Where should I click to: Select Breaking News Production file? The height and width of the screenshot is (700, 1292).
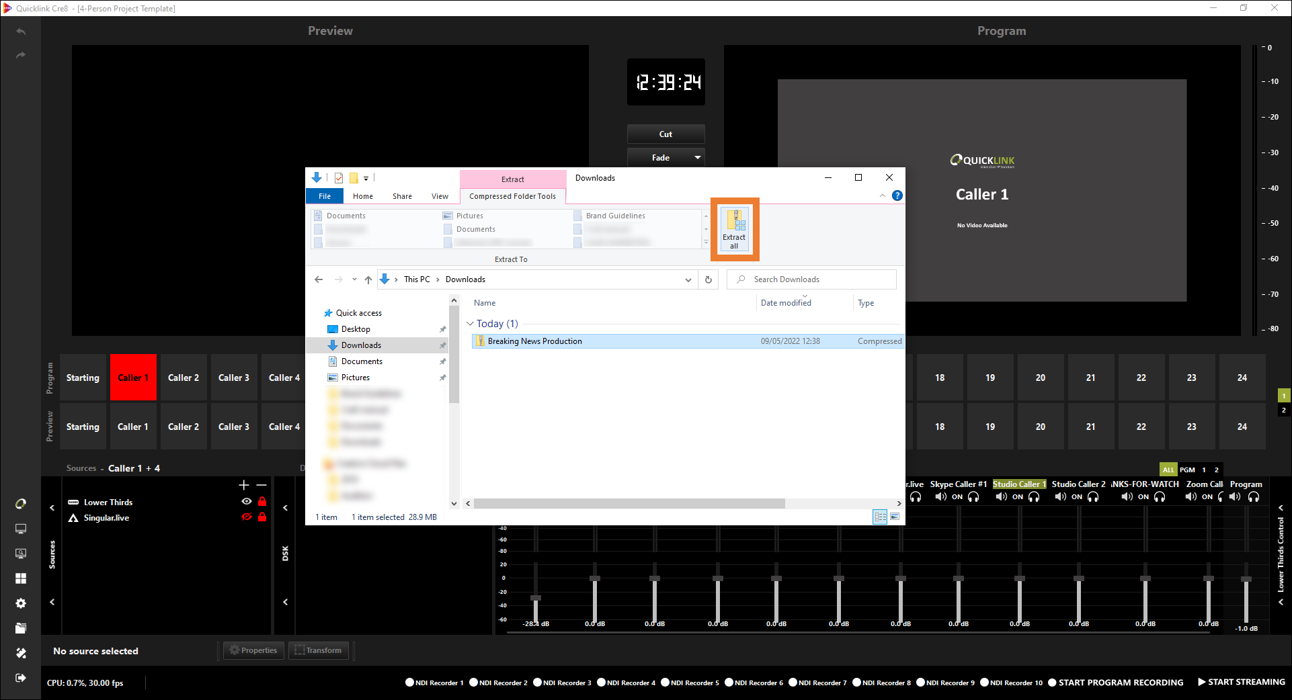pyautogui.click(x=534, y=341)
